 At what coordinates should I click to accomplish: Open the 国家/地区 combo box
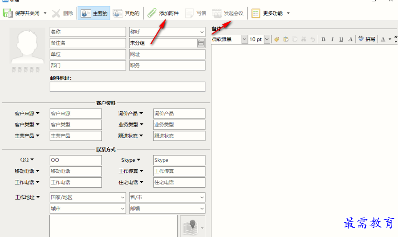point(122,197)
